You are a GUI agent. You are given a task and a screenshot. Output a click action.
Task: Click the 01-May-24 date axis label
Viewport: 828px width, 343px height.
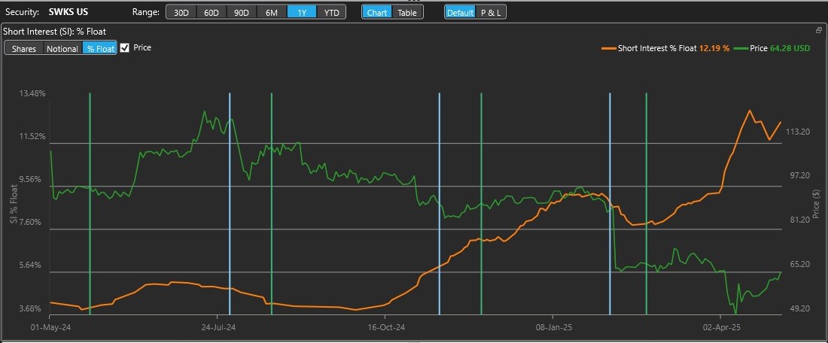point(50,327)
